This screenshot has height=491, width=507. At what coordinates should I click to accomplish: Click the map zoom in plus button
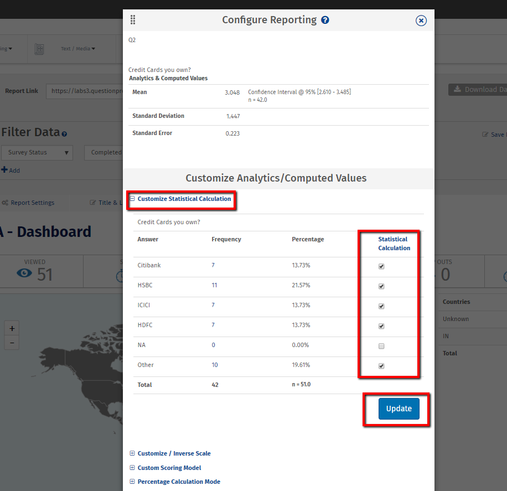coord(12,328)
